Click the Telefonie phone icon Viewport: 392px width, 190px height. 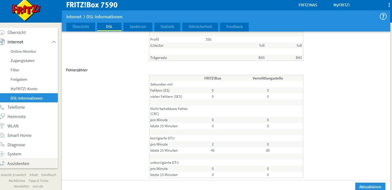[x=2, y=107]
